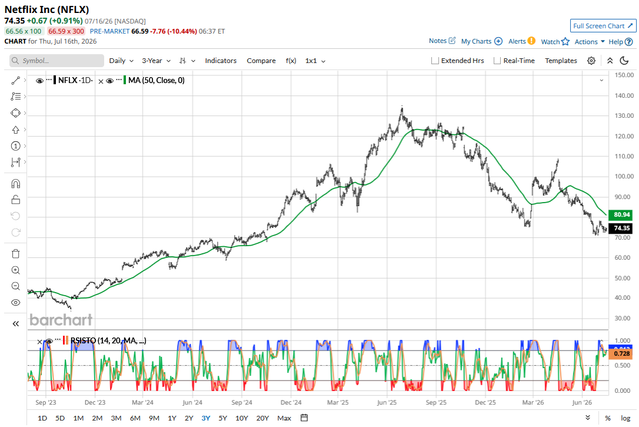Open the My Charts link
The image size is (639, 427).
click(x=476, y=41)
